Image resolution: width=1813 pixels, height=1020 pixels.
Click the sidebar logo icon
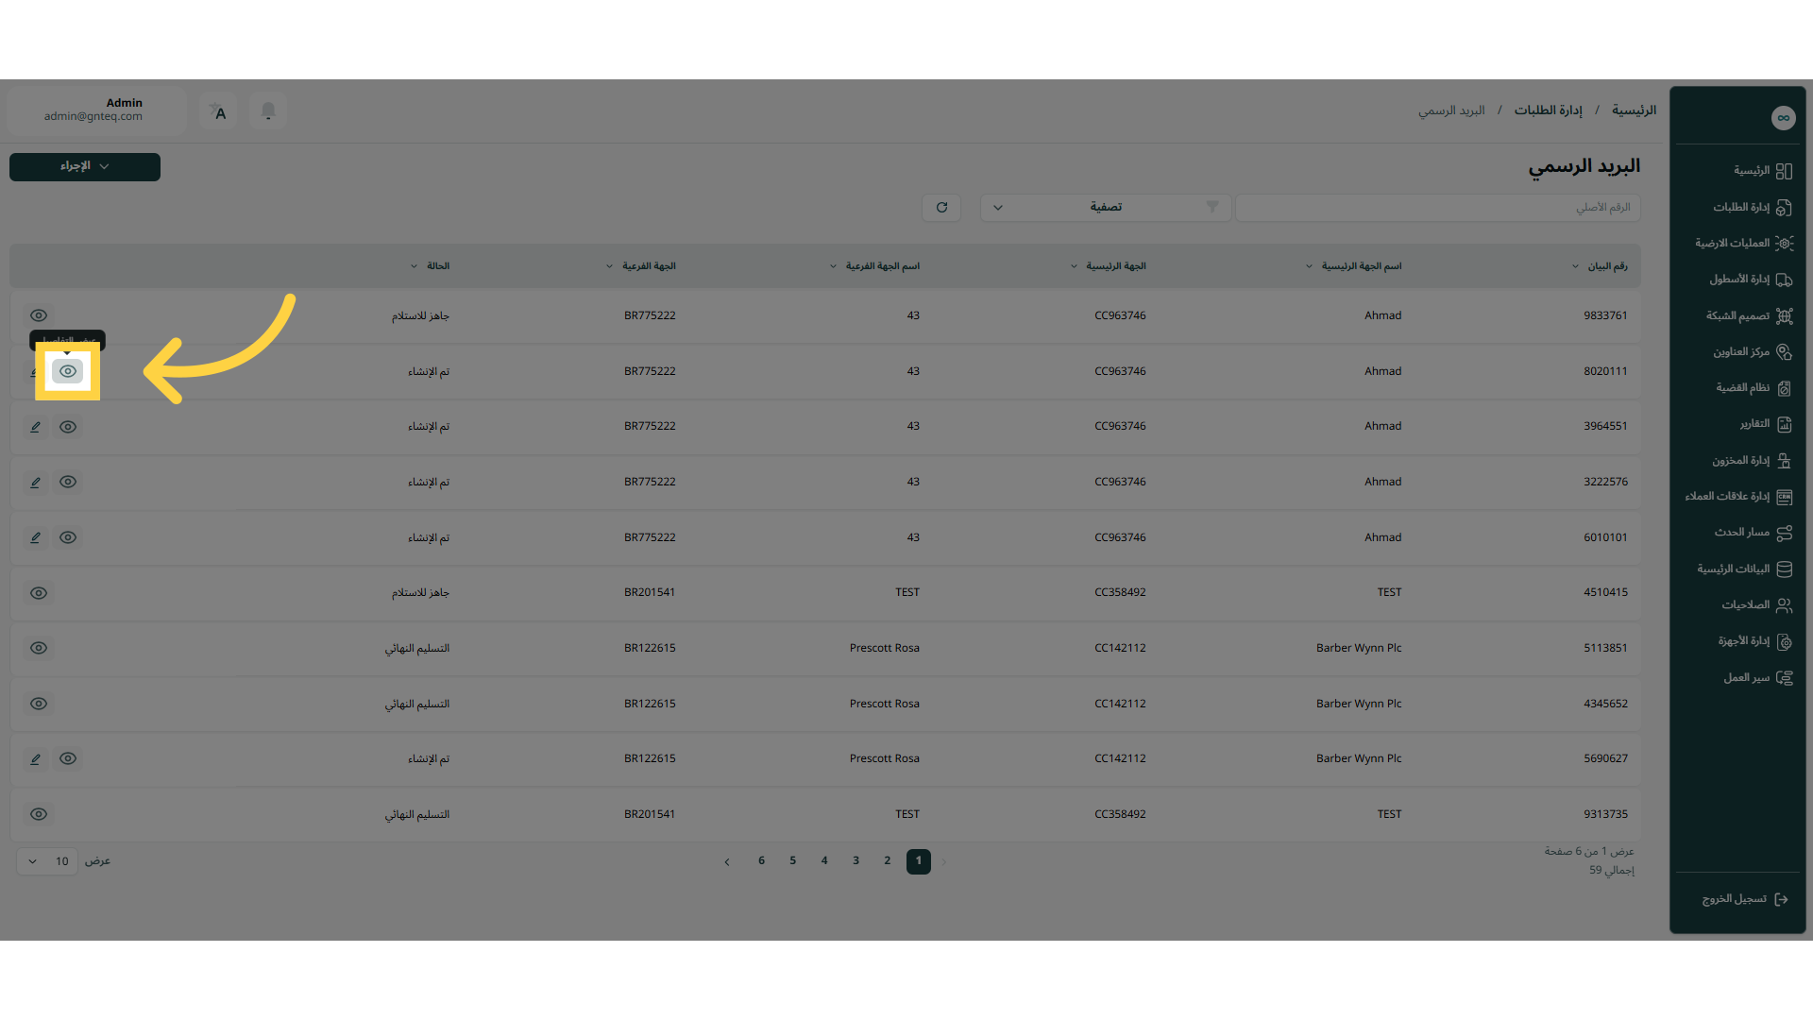[x=1783, y=118]
